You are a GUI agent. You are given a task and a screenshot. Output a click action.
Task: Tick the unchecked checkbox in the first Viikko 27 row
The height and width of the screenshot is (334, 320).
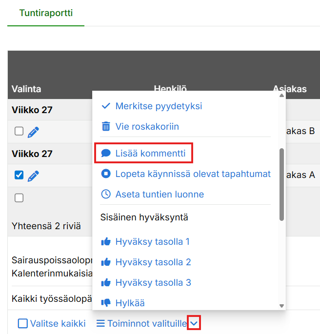point(19,131)
